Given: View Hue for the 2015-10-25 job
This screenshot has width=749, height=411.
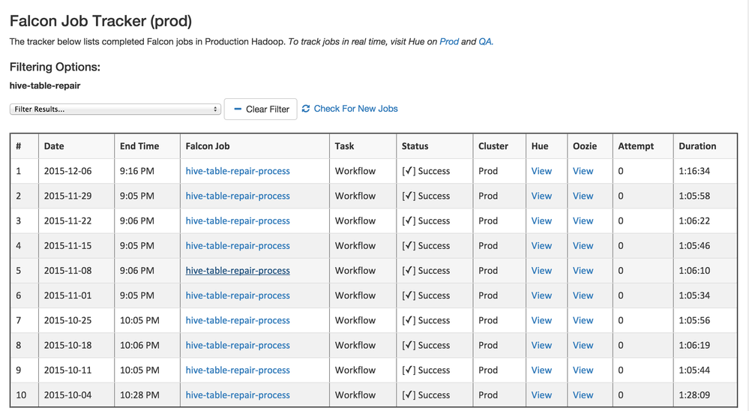Looking at the screenshot, I should click(x=541, y=320).
